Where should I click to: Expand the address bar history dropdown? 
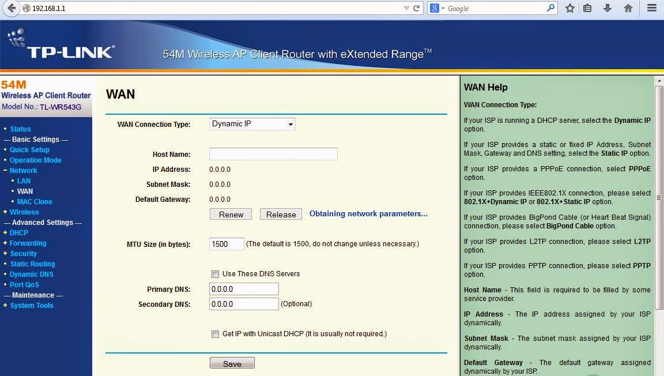click(x=406, y=8)
